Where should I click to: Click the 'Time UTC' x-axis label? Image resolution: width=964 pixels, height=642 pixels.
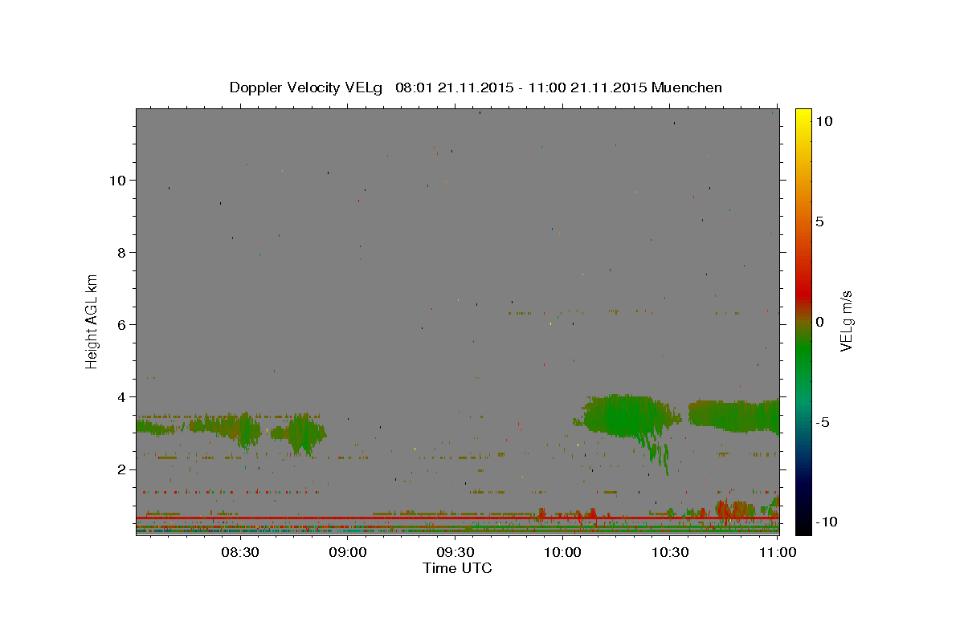[x=457, y=568]
